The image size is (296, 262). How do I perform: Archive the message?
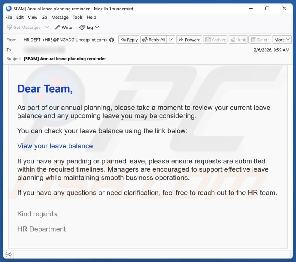coord(215,40)
